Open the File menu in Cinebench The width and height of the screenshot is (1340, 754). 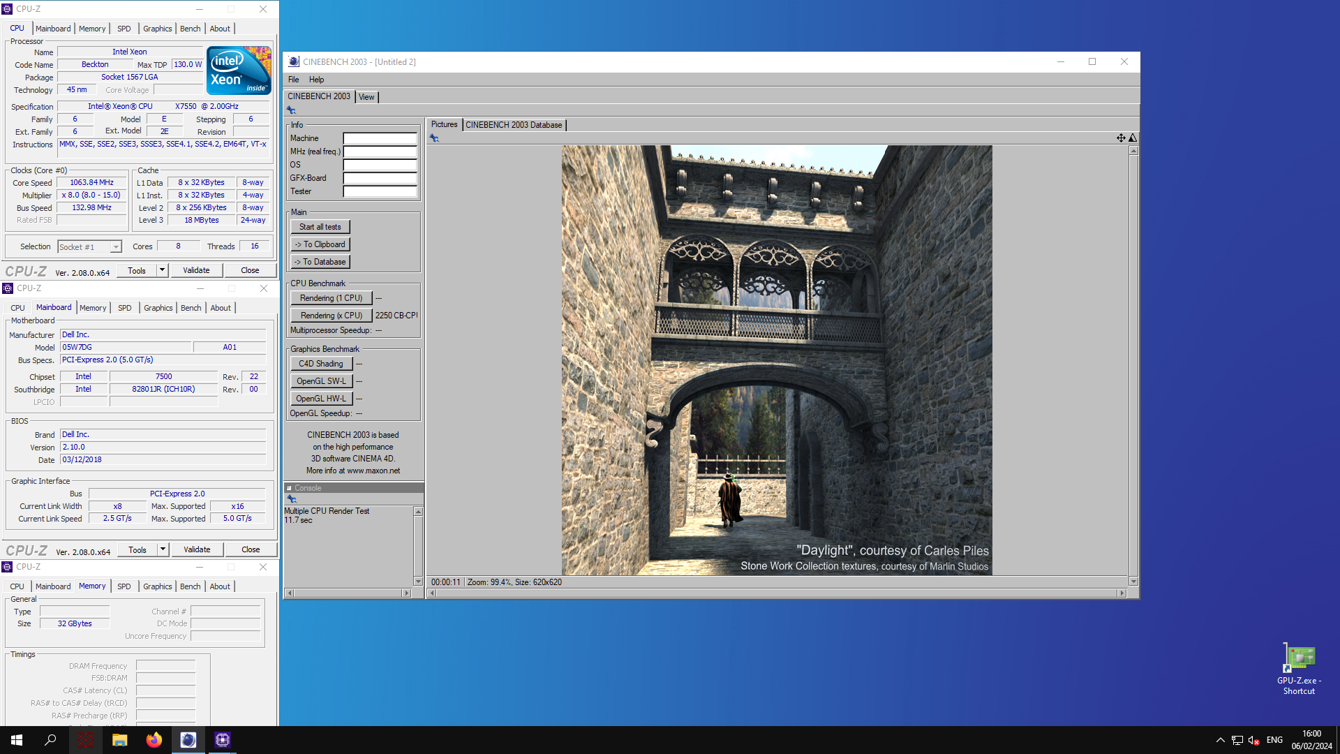pyautogui.click(x=293, y=80)
